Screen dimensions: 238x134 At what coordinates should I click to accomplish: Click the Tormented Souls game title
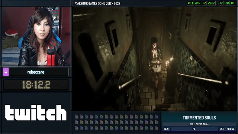(199, 117)
